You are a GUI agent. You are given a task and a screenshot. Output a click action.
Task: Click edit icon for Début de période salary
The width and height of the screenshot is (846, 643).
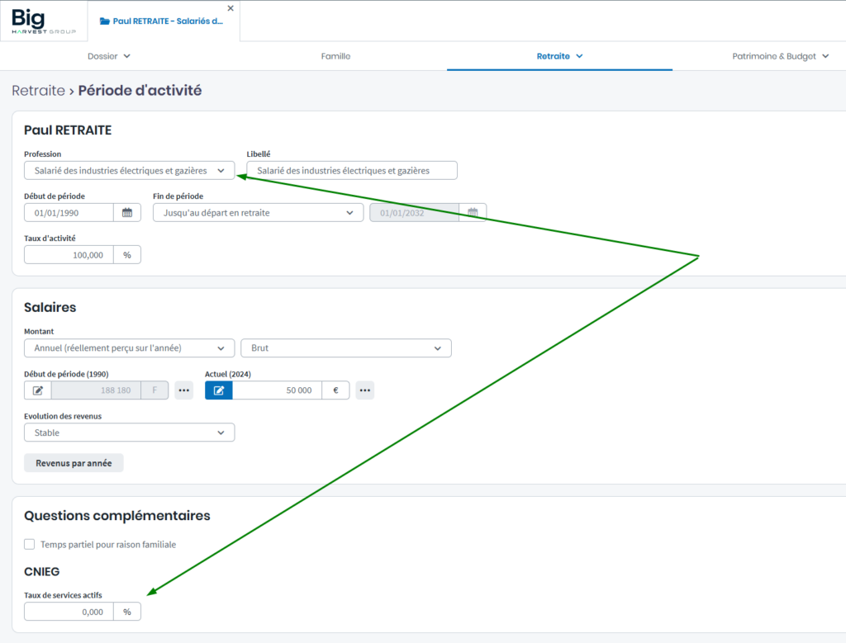[x=38, y=390]
